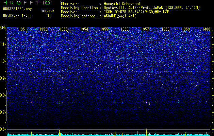Click the meteor count value 15
214x136 pixels.
pyautogui.click(x=49, y=16)
